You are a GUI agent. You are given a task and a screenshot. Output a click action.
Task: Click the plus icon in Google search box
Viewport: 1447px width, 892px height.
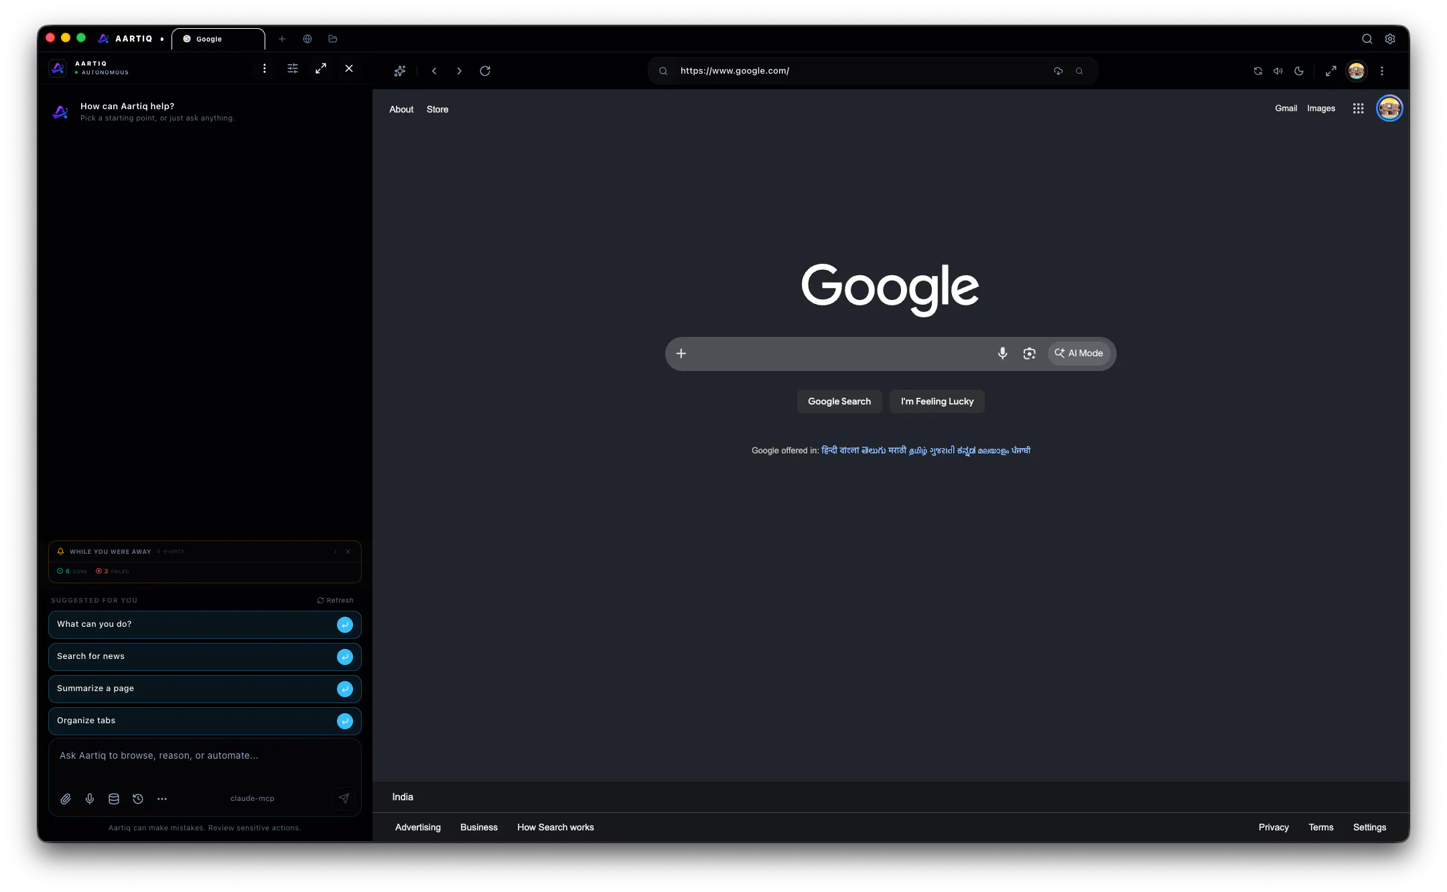tap(681, 354)
